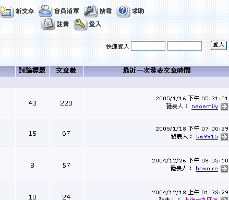Screen dimensions: 229x200
Task: Open the 註冊 menu text
Action: pos(63,24)
